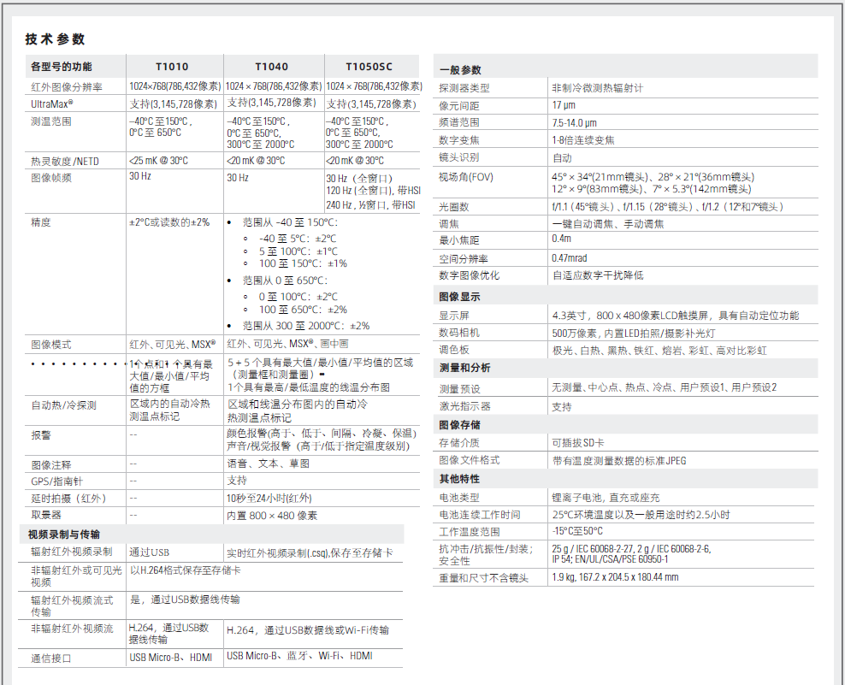The height and width of the screenshot is (685, 845).
Task: Click 范围从 300 至 2000°C bullet
Action: (306, 326)
